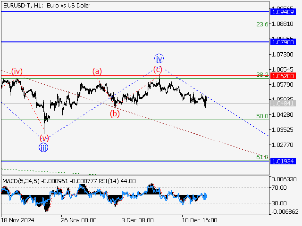Click the red (iv) wave label at left
Image resolution: width=302 pixels, height=226 pixels.
17,72
